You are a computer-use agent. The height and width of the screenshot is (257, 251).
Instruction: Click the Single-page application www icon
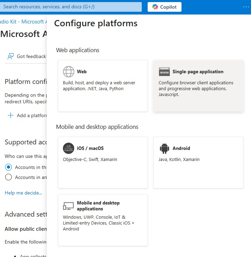164,72
